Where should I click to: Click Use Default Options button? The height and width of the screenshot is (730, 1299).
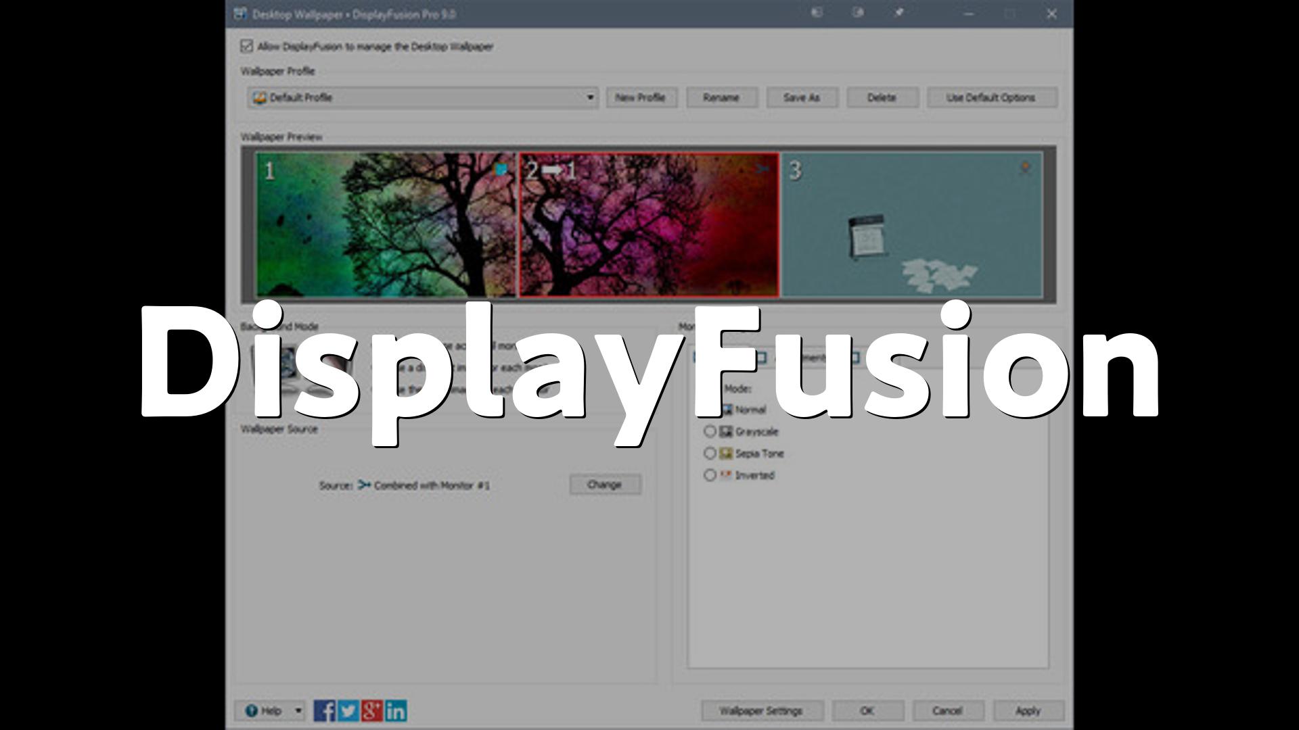pyautogui.click(x=991, y=97)
